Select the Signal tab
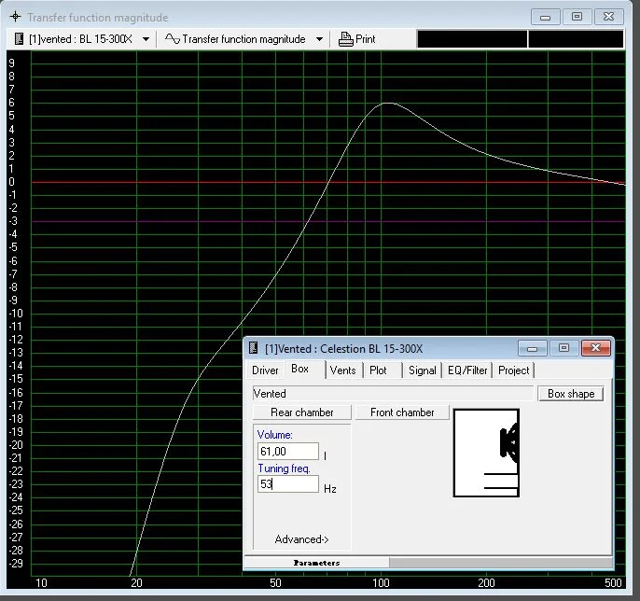 coord(422,370)
